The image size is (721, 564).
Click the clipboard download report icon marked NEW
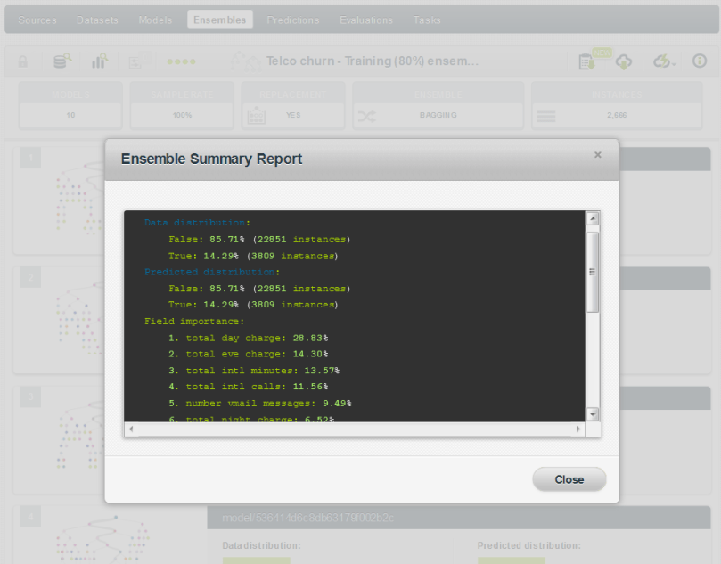click(x=588, y=61)
